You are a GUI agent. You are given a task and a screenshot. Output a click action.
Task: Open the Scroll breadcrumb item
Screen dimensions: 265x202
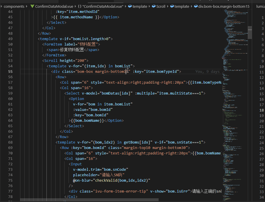pos(161,6)
